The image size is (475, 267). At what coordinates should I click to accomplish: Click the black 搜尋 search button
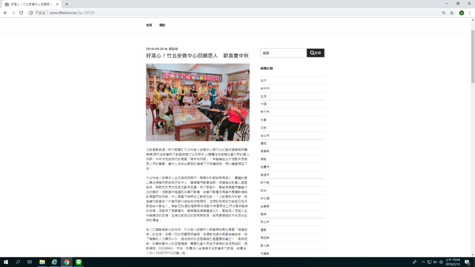click(x=315, y=53)
